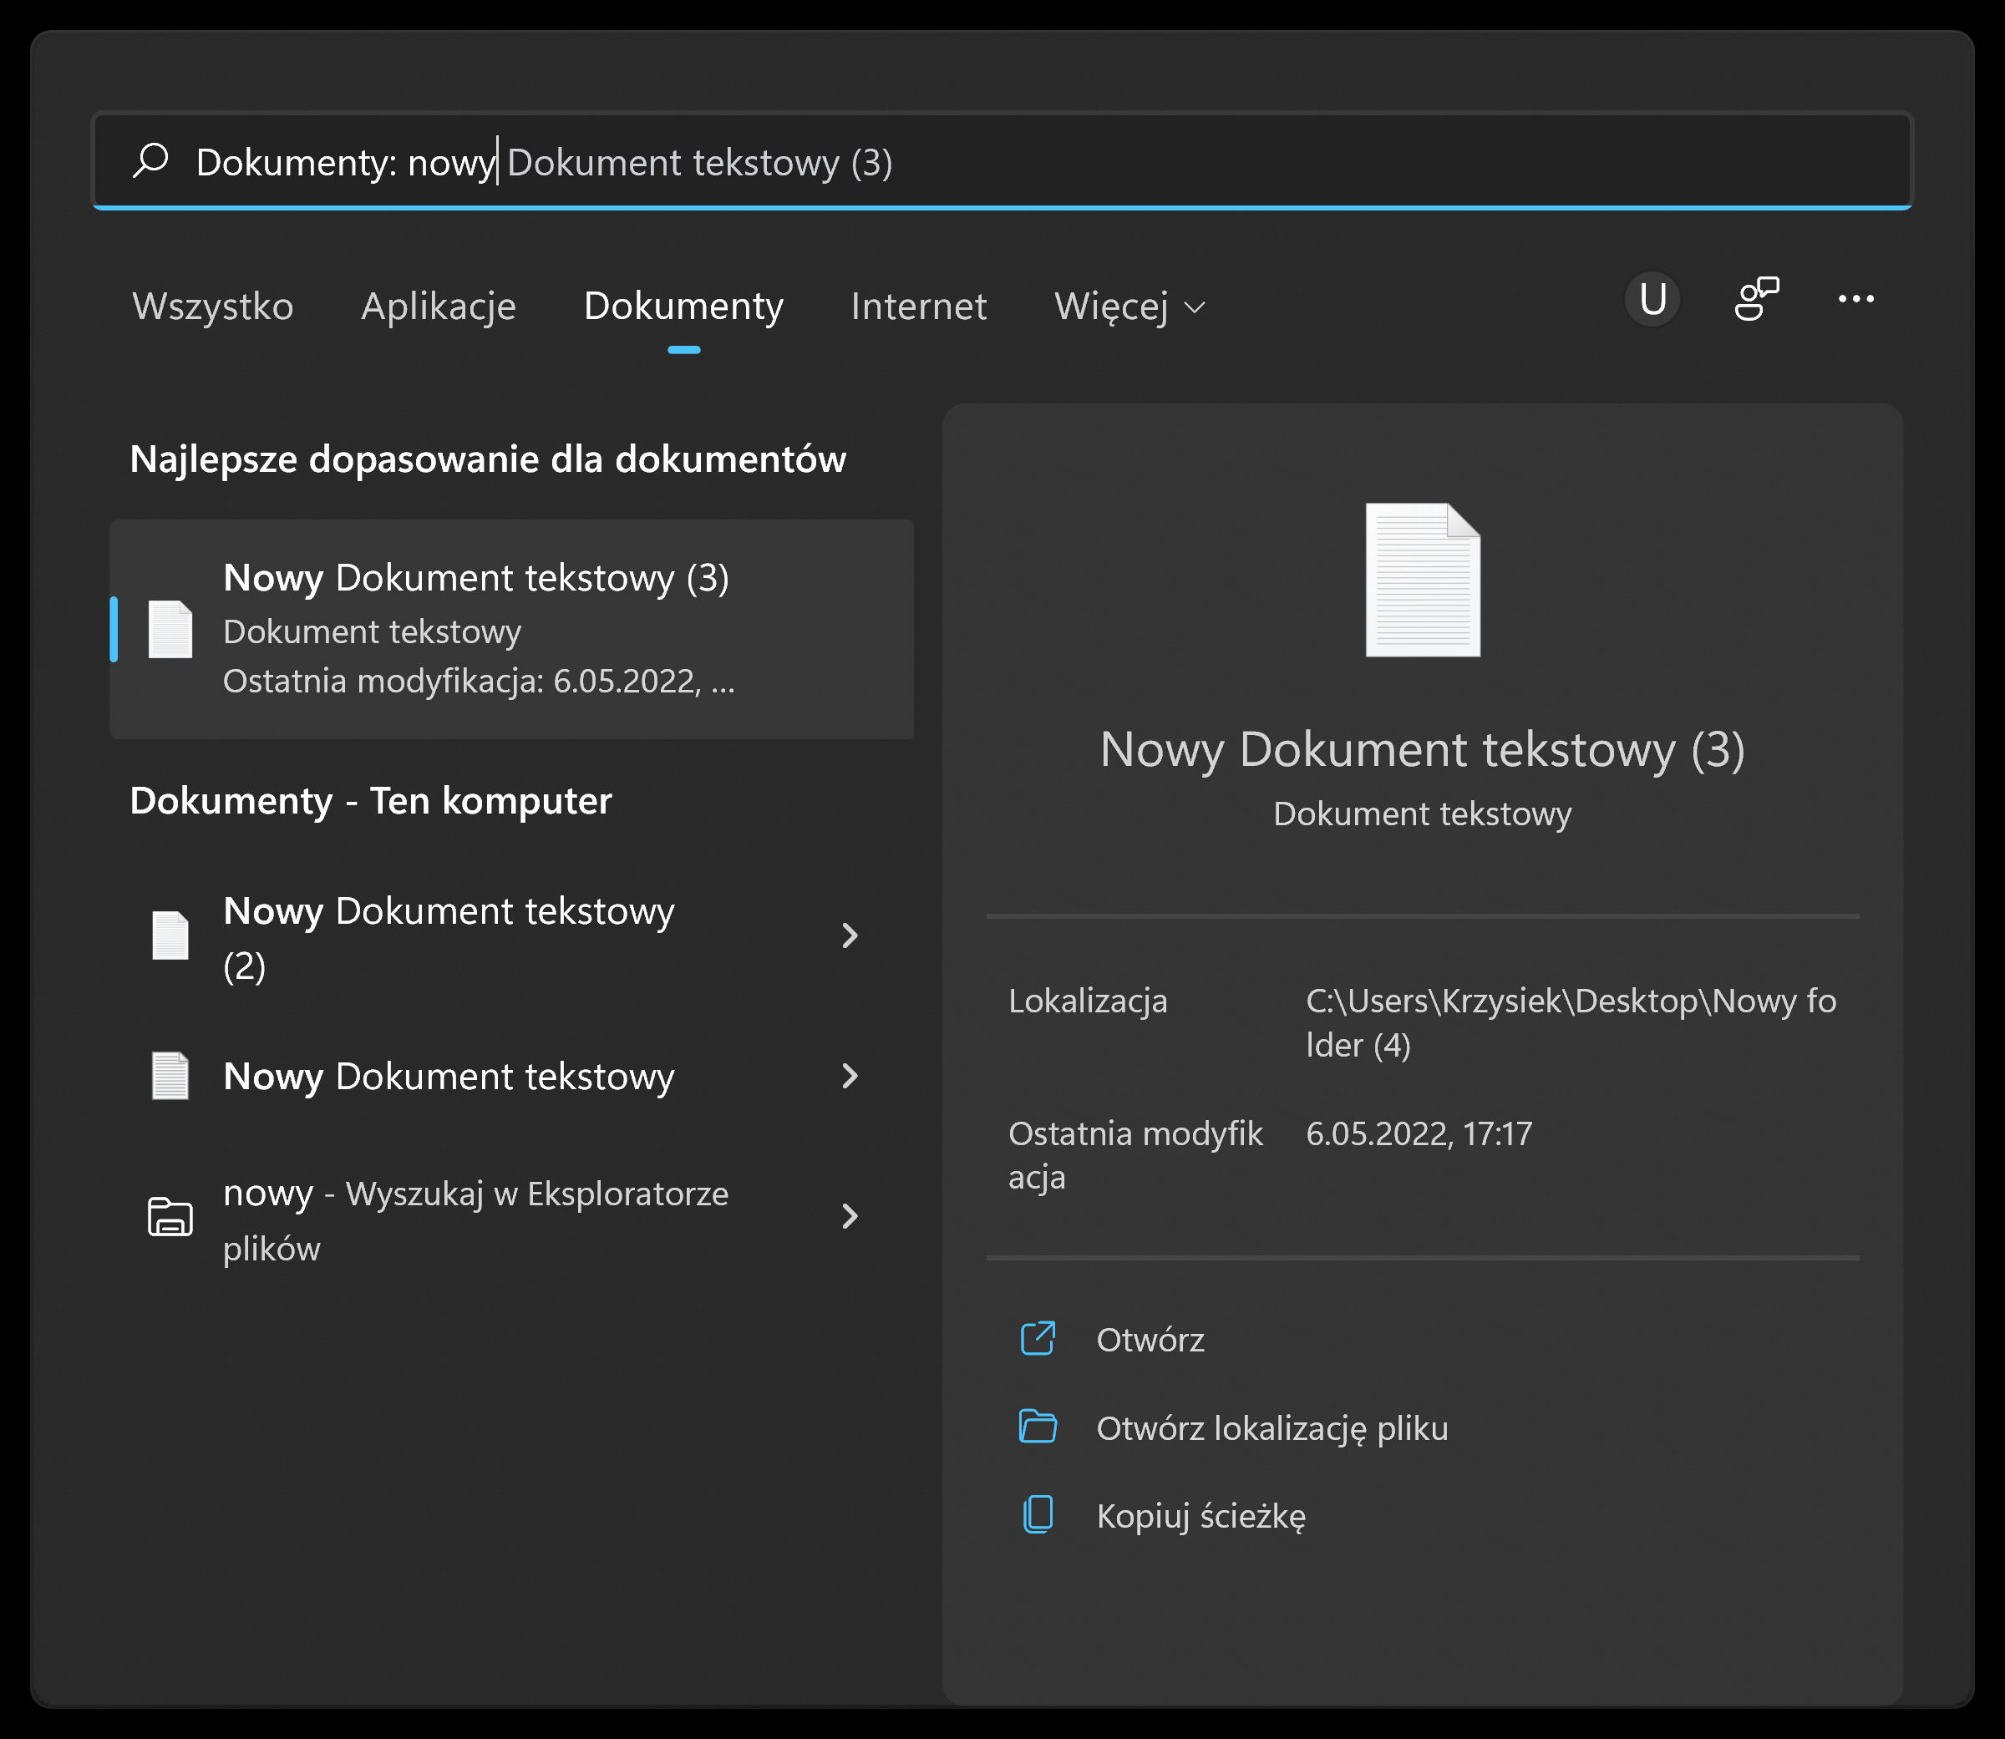Open the U user account icon
The image size is (2005, 1739).
tap(1652, 300)
